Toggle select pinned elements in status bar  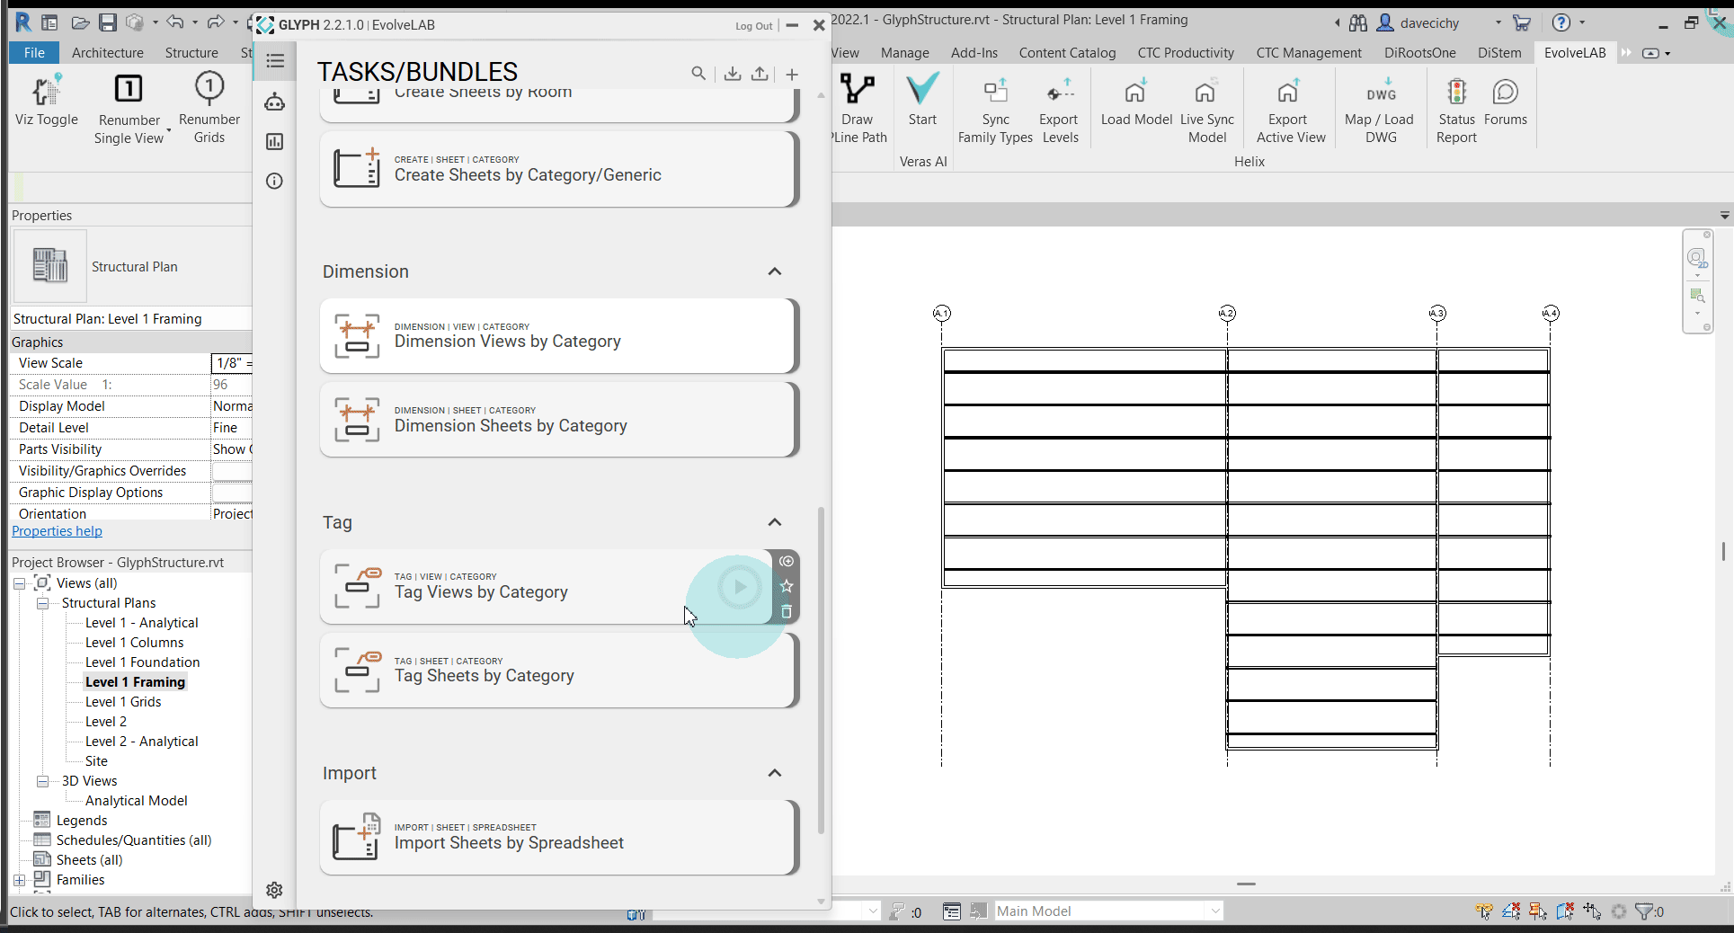point(1537,911)
